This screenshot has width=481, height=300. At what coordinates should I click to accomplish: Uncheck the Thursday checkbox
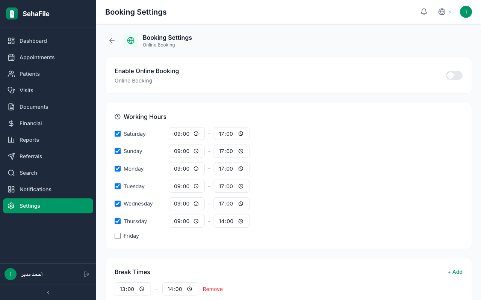pyautogui.click(x=118, y=221)
